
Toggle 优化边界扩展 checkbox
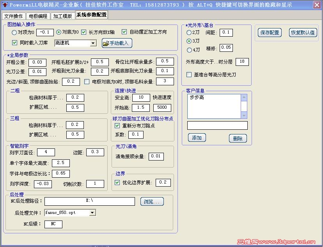(117, 182)
